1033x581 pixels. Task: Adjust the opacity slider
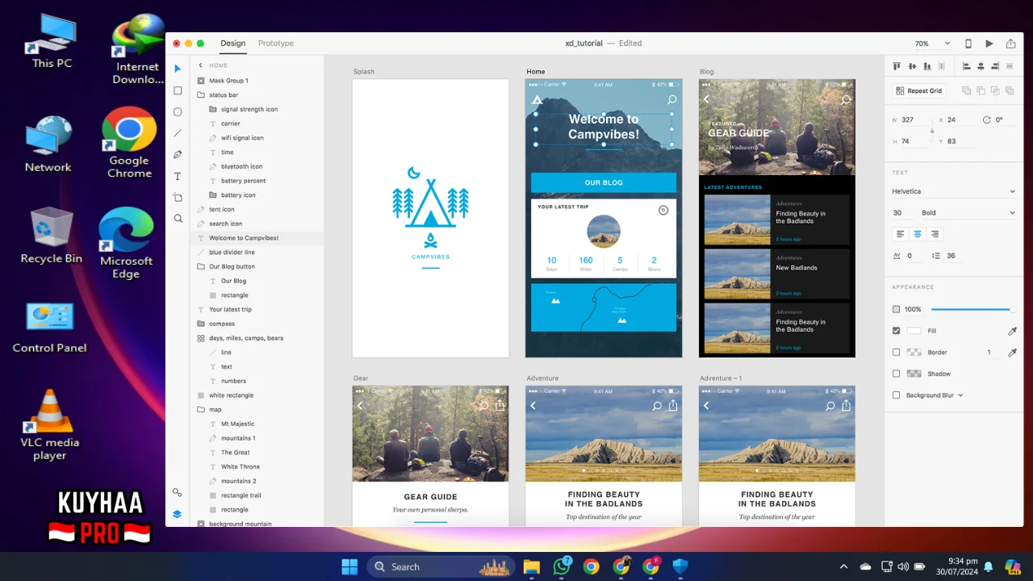(972, 309)
